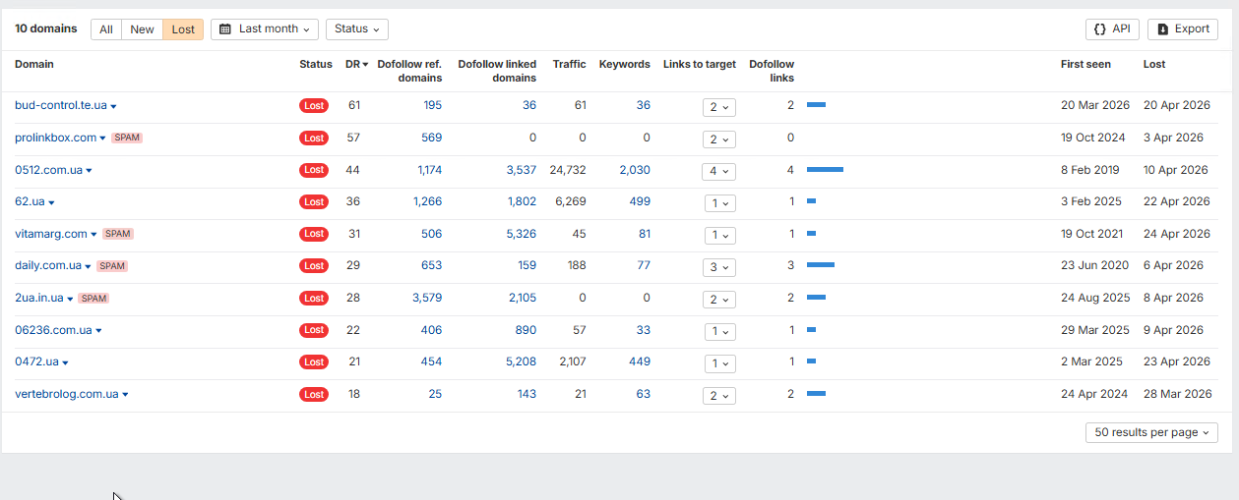
Task: Open 62.ua domain link
Action: point(30,201)
